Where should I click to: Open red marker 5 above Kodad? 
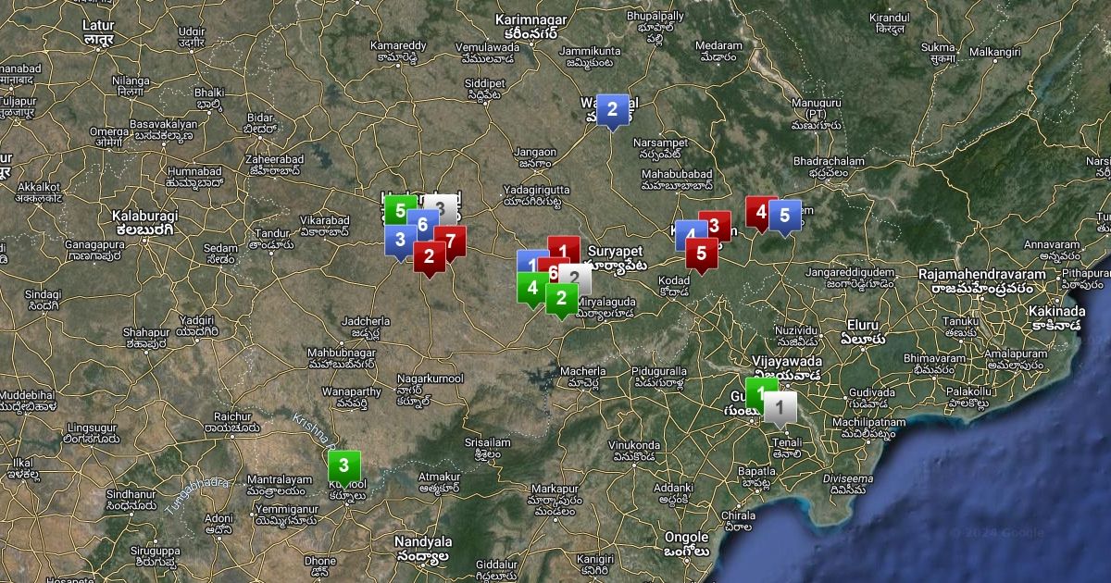(702, 253)
